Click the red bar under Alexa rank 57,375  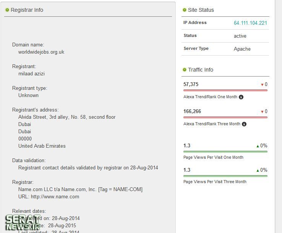(x=225, y=91)
